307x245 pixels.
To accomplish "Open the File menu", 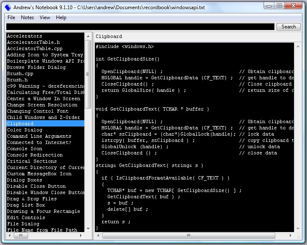I will (11, 18).
